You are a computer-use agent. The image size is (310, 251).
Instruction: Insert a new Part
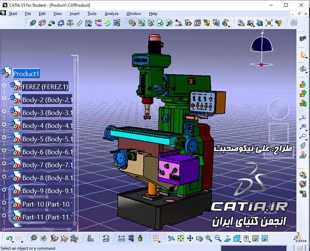[151, 23]
